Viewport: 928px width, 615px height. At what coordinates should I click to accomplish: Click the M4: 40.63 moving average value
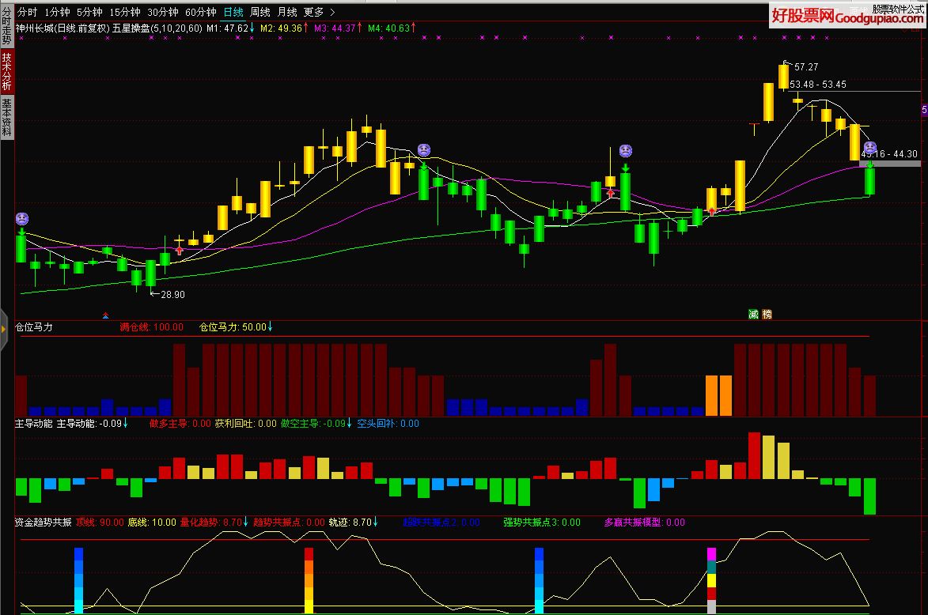click(x=392, y=28)
